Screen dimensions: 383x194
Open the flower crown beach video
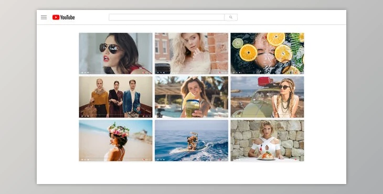pyautogui.click(x=115, y=141)
